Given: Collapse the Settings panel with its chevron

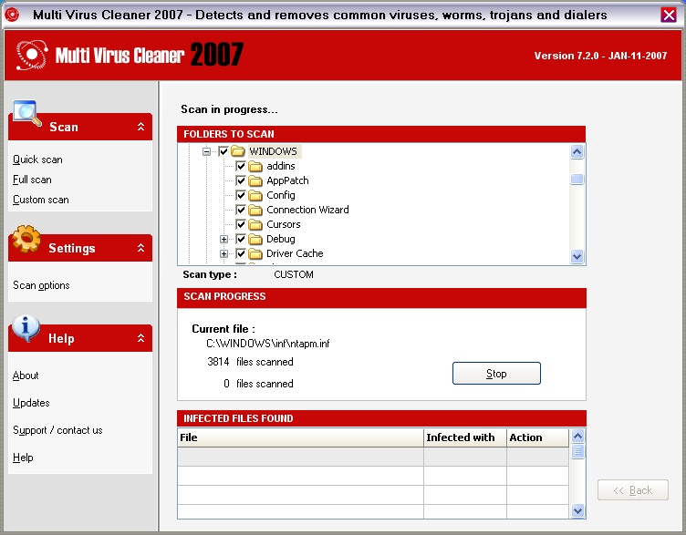Looking at the screenshot, I should click(x=140, y=248).
